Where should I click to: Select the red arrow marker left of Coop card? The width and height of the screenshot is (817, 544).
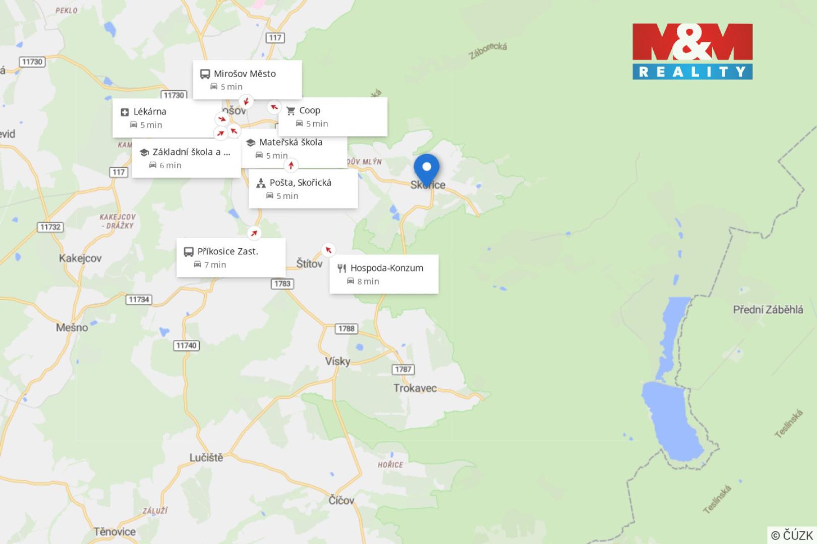click(x=274, y=107)
